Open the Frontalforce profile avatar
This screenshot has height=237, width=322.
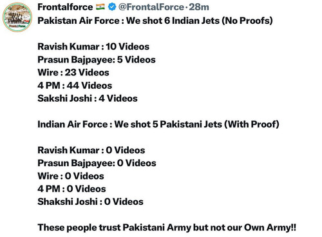(17, 17)
